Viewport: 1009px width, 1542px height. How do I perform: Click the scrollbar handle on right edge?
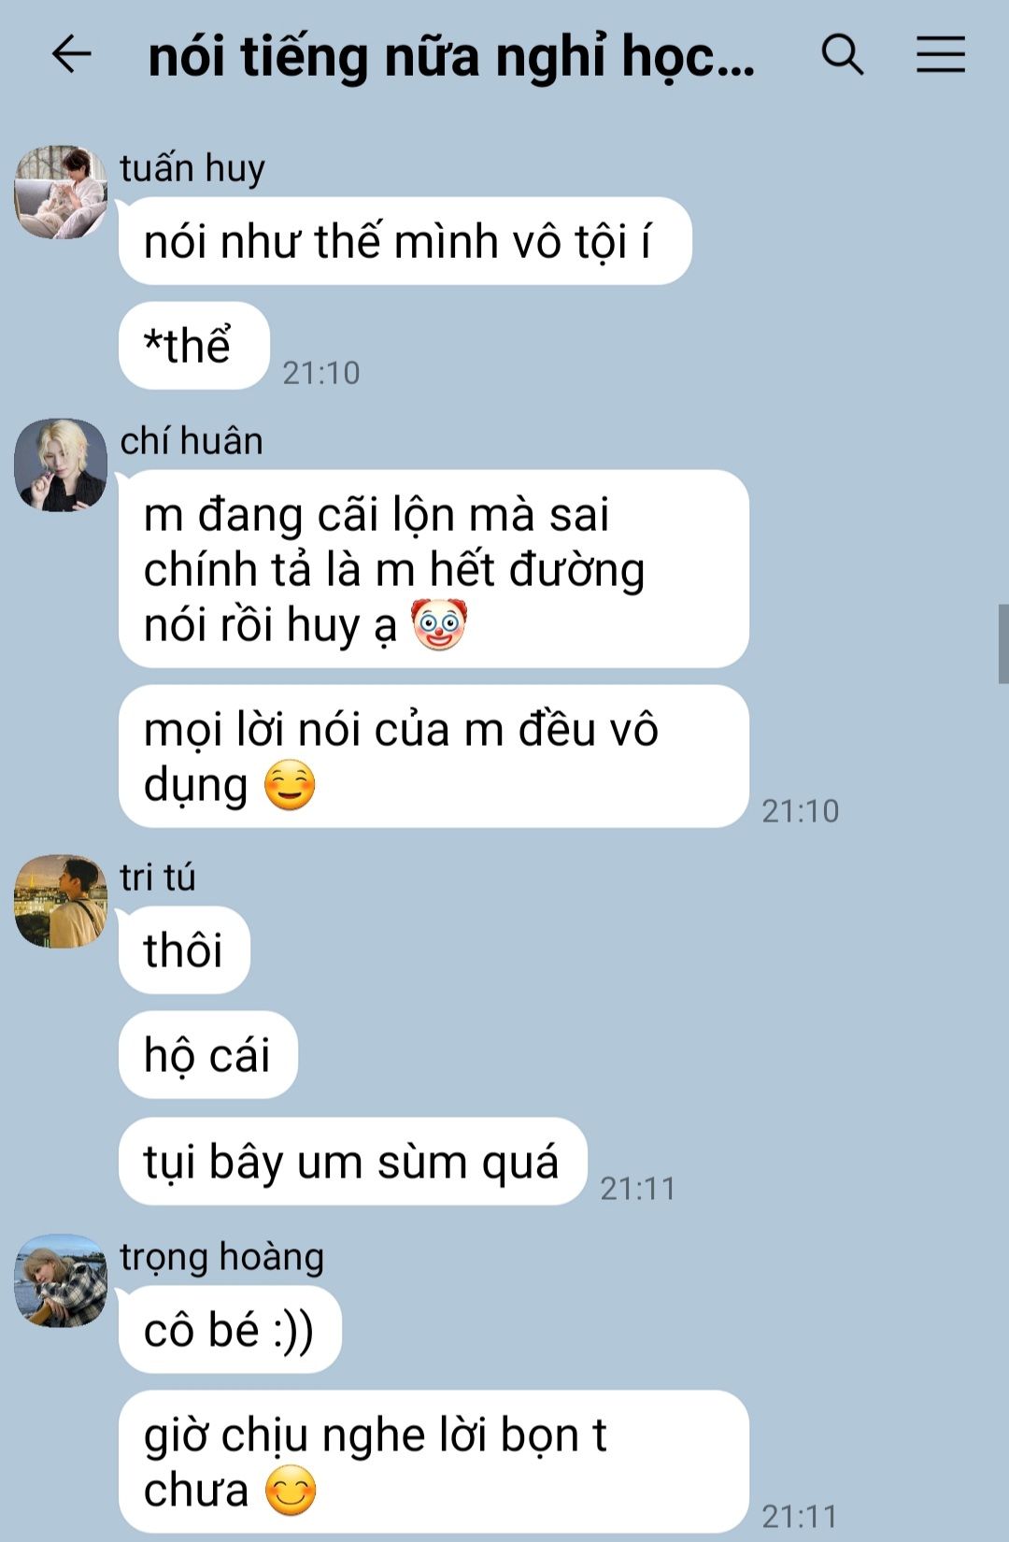tap(1003, 644)
